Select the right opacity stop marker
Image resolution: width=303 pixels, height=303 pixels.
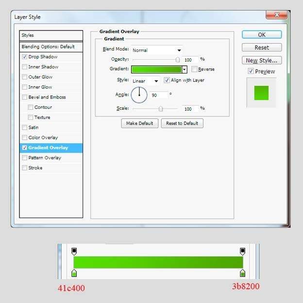point(243,251)
